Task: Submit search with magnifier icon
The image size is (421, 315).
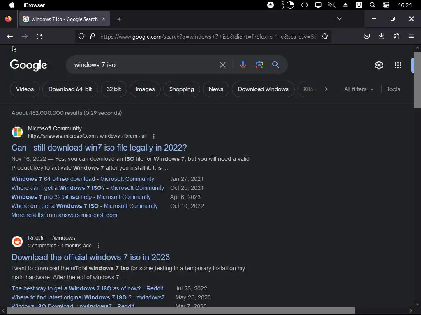Action: (275, 64)
